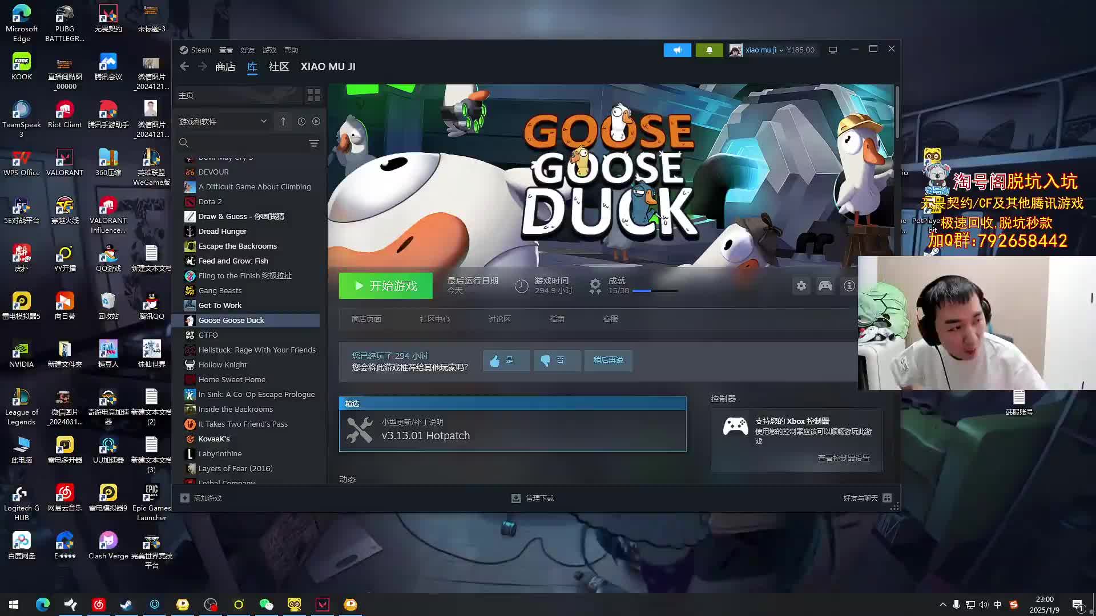Click the thumbs-up recommend button
Viewport: 1096px width, 616px height.
point(506,360)
